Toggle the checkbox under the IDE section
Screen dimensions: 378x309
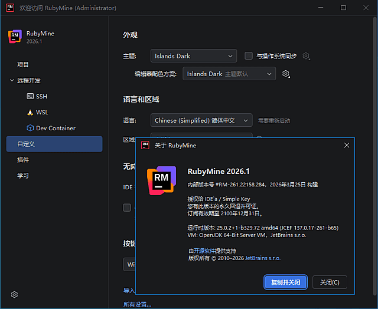point(126,208)
